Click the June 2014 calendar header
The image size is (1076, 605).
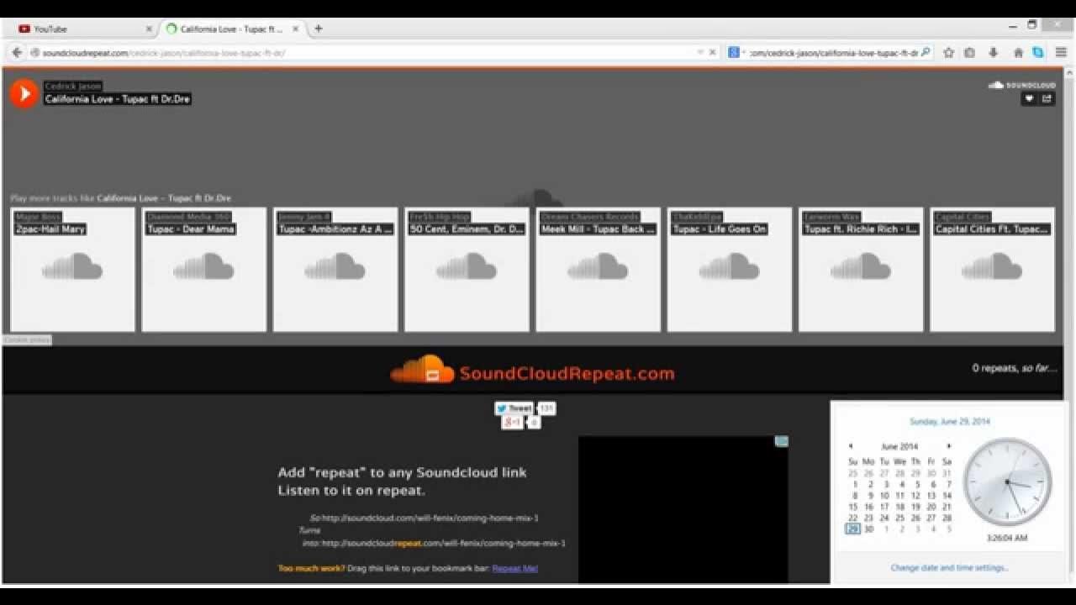[x=899, y=446]
